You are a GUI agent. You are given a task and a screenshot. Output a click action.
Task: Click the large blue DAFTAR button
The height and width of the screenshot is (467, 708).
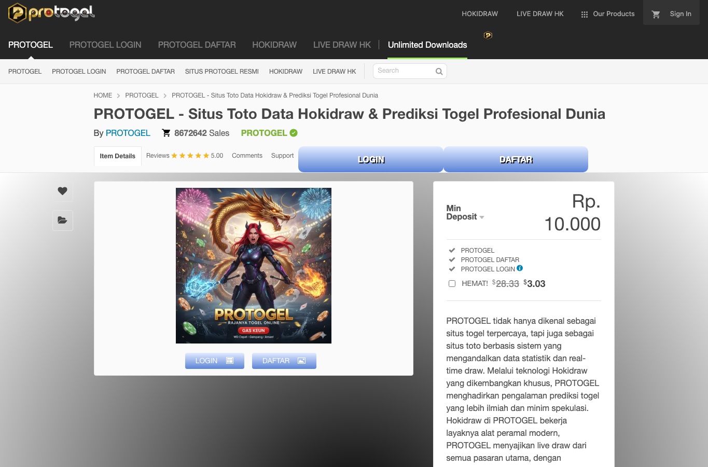pos(516,159)
